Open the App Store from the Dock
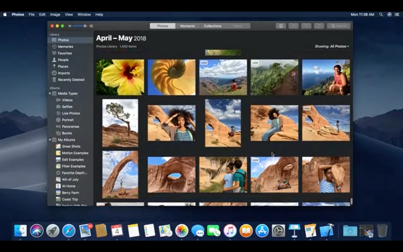The image size is (403, 252). pyautogui.click(x=262, y=230)
